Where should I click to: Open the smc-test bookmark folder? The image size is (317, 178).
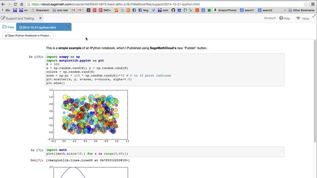[60, 10]
